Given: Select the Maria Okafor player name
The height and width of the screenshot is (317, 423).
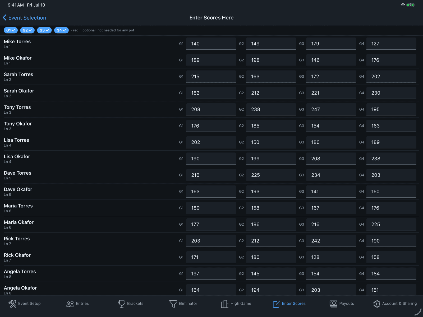Looking at the screenshot, I should pyautogui.click(x=19, y=222).
